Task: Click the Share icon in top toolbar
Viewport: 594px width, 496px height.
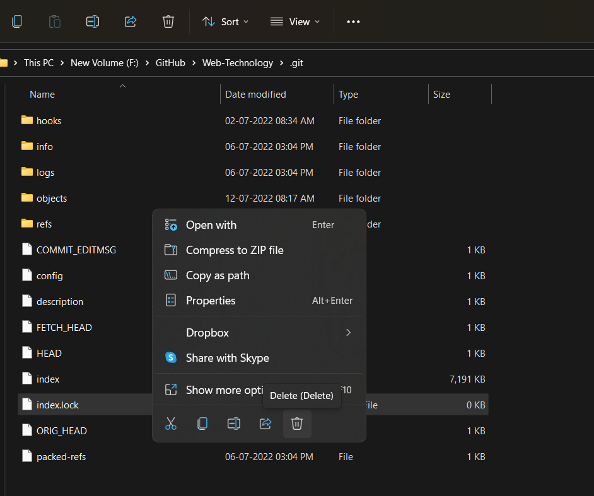Action: [x=131, y=21]
